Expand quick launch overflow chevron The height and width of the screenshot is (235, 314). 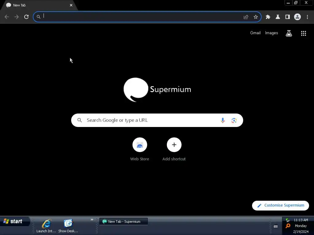point(92,219)
